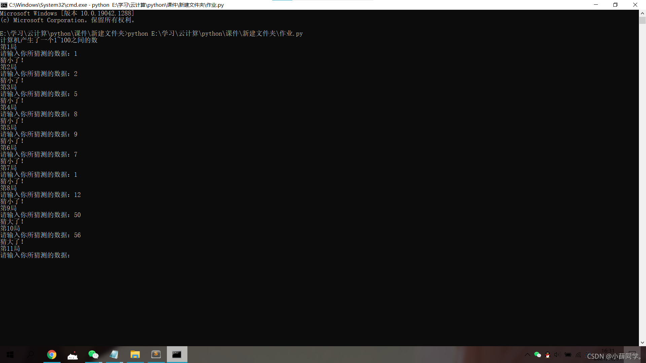The height and width of the screenshot is (363, 646).
Task: Open the Wi-Fi network flyout
Action: [x=578, y=355]
